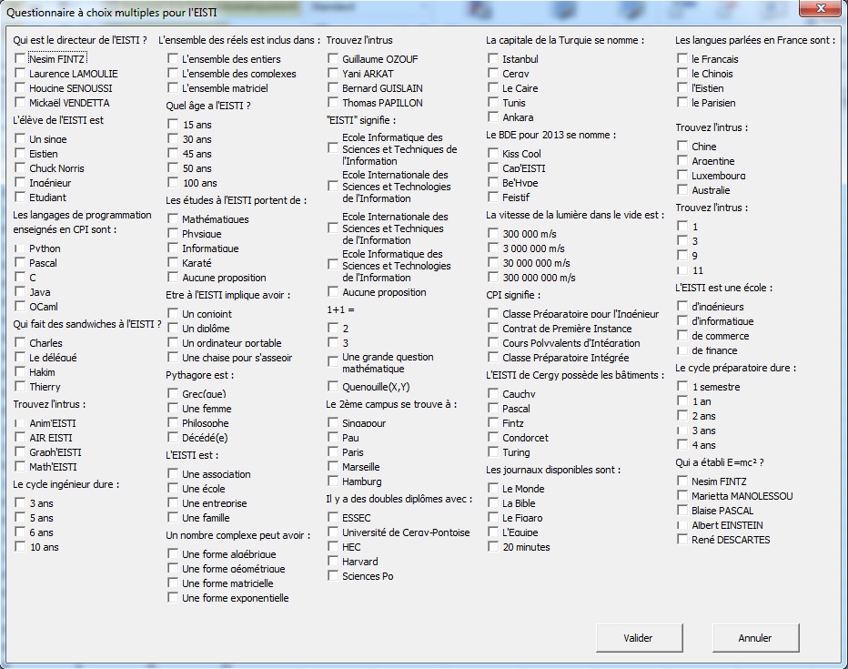This screenshot has width=848, height=669.
Task: Select the 30 ans age checkbox
Action: click(x=173, y=139)
